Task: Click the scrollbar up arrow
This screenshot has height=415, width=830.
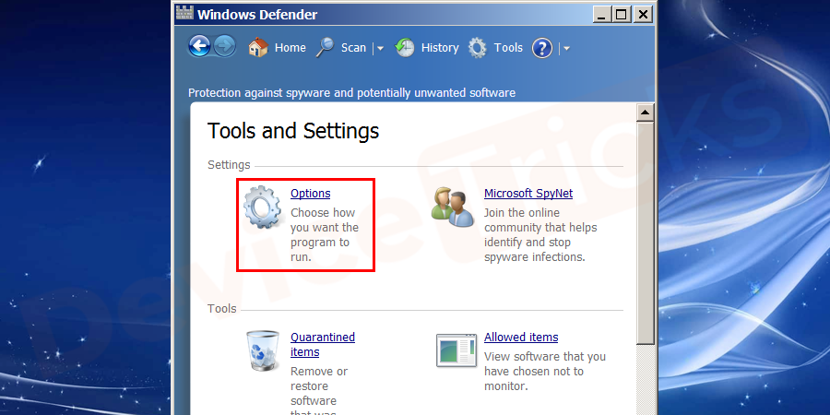Action: (646, 113)
